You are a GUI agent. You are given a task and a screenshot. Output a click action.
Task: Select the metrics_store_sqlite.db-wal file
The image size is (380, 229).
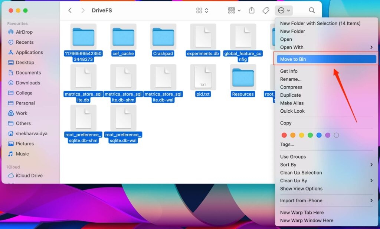coord(163,83)
